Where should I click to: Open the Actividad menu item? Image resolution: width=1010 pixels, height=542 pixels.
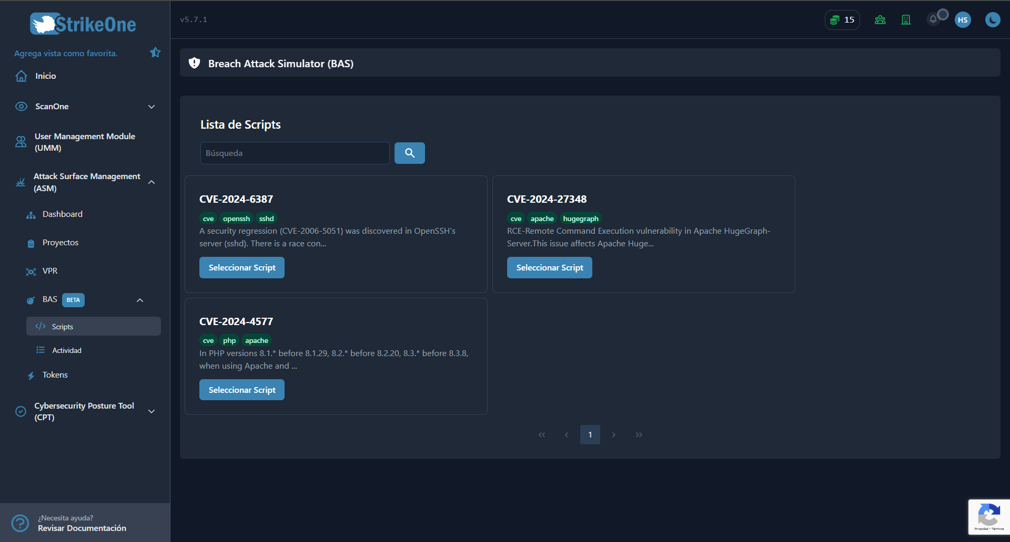click(67, 350)
